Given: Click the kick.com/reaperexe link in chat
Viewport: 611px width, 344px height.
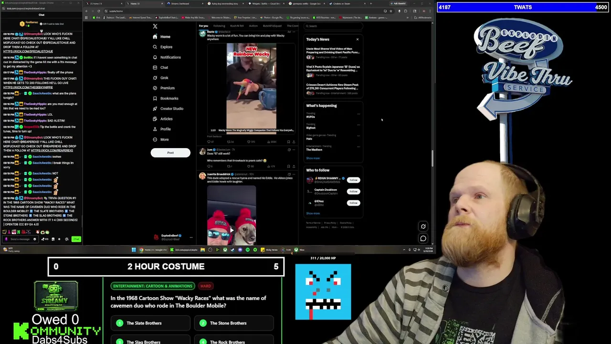Looking at the screenshot, I should click(x=52, y=150).
